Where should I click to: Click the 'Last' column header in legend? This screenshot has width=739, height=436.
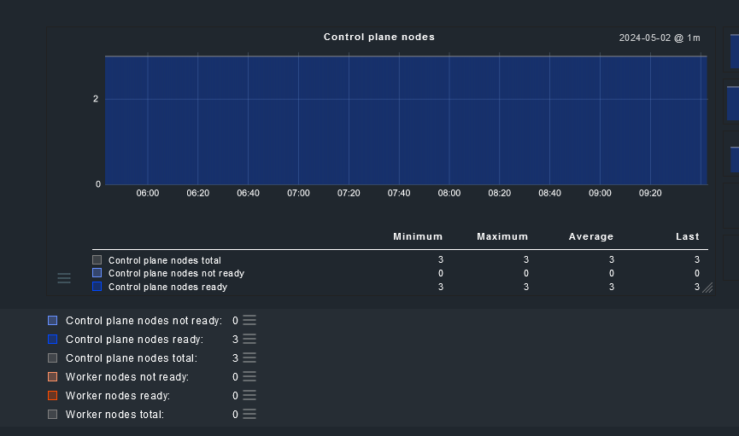tap(687, 236)
